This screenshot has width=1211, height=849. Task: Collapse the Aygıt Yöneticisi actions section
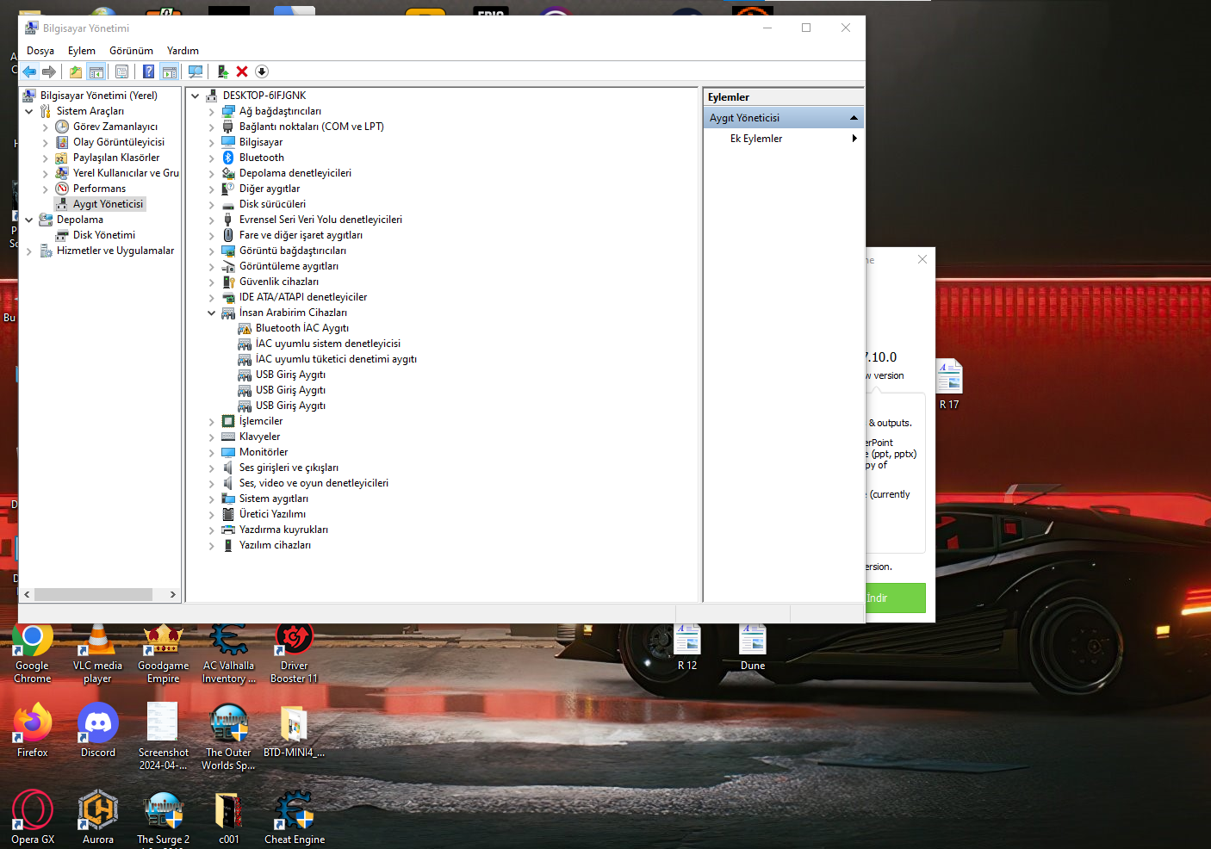pyautogui.click(x=854, y=118)
